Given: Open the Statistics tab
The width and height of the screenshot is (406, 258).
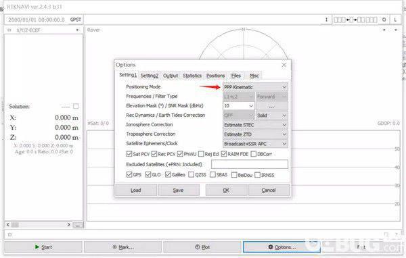Looking at the screenshot, I should coord(192,76).
